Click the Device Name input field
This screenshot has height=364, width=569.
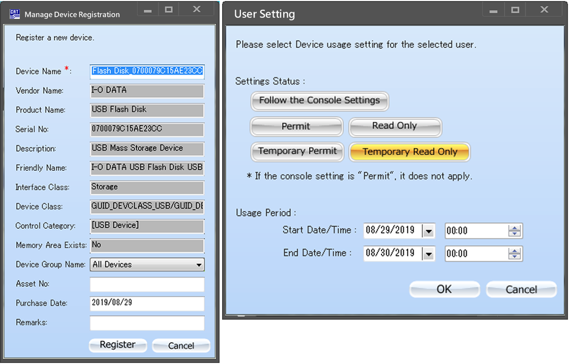tap(147, 71)
